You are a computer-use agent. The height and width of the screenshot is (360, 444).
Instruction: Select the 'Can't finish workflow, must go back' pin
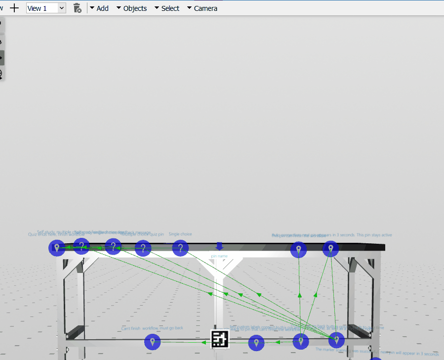(152, 342)
